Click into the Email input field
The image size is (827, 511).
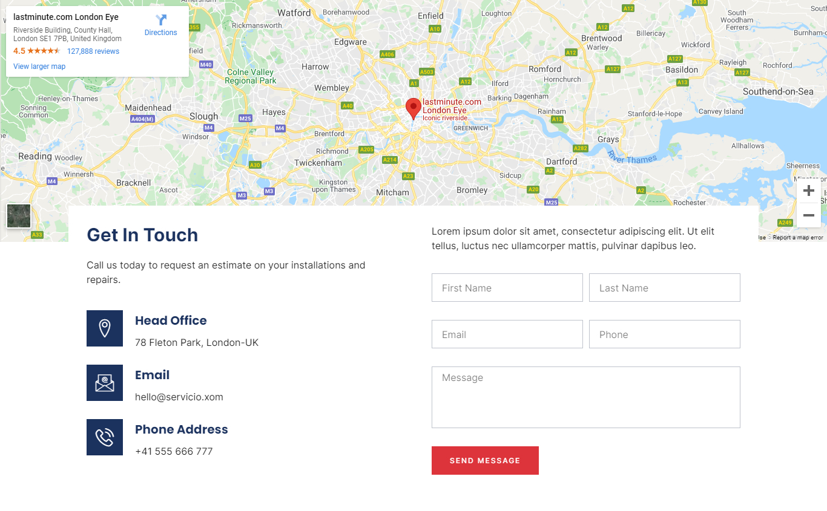(x=507, y=334)
